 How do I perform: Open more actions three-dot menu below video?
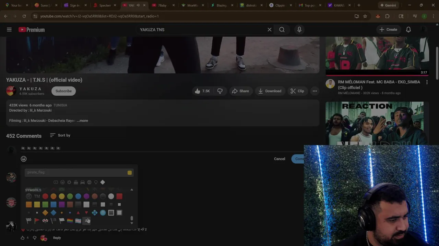click(x=315, y=91)
